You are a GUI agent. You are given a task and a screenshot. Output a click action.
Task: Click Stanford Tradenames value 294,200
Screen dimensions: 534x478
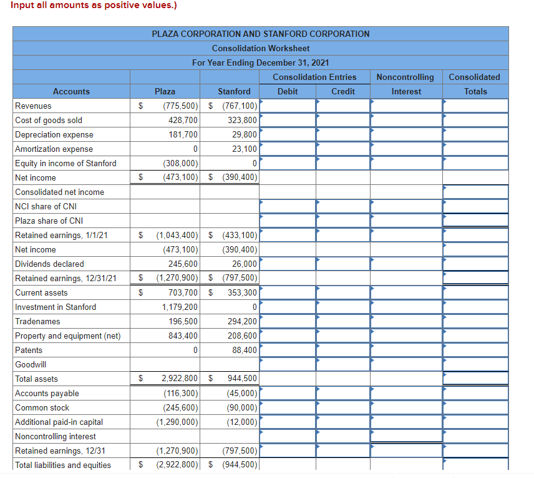(x=242, y=321)
